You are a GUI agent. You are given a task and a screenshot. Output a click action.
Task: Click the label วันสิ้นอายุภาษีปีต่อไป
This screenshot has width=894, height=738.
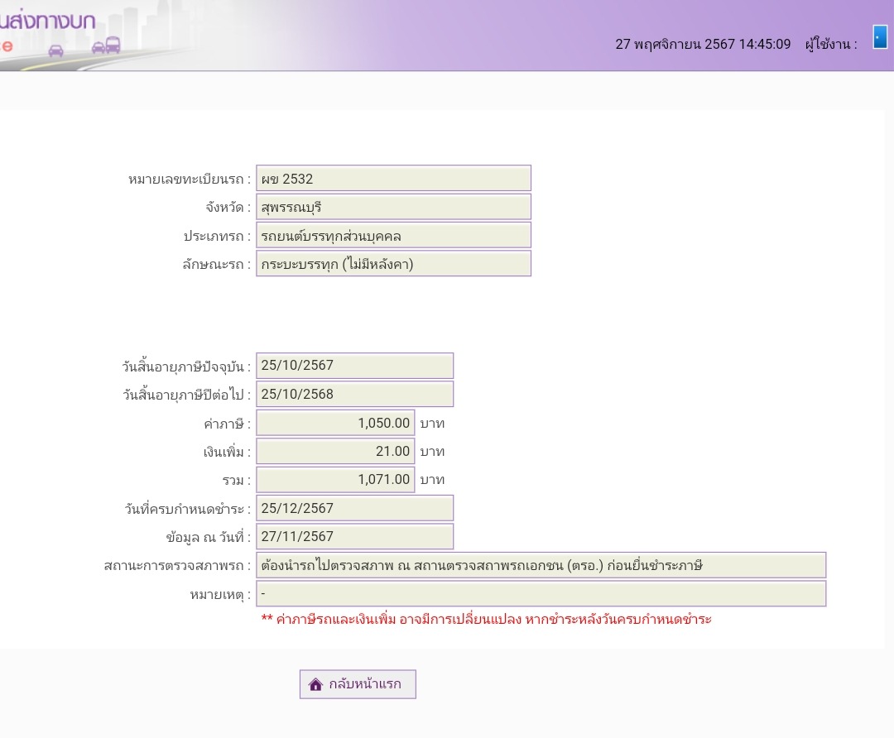tap(186, 395)
